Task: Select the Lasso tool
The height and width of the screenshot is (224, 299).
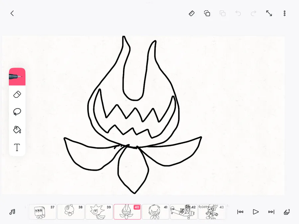Action: point(17,112)
